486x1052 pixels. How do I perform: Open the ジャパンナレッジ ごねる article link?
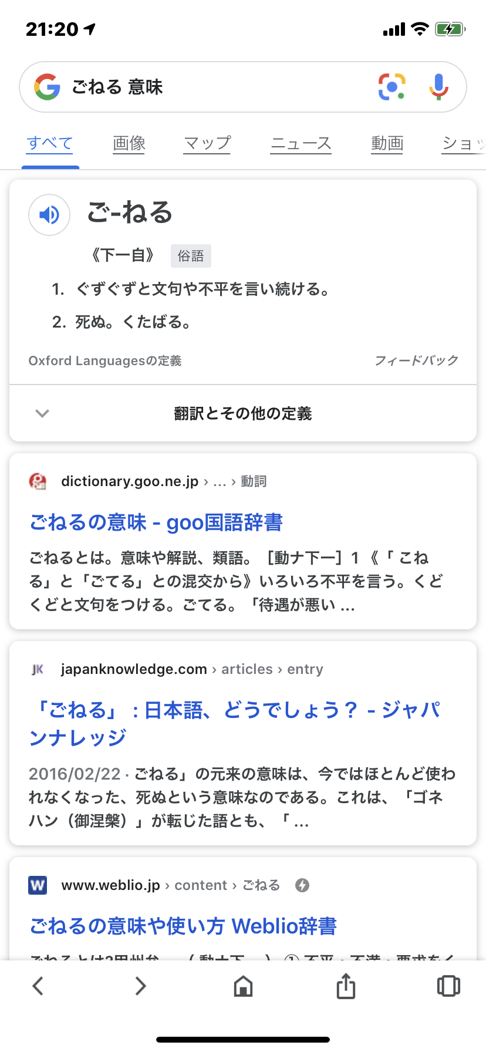[235, 723]
